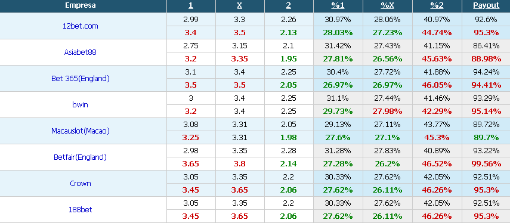Open the Macauslot(Macao) link
The height and width of the screenshot is (223, 510).
[x=81, y=131]
